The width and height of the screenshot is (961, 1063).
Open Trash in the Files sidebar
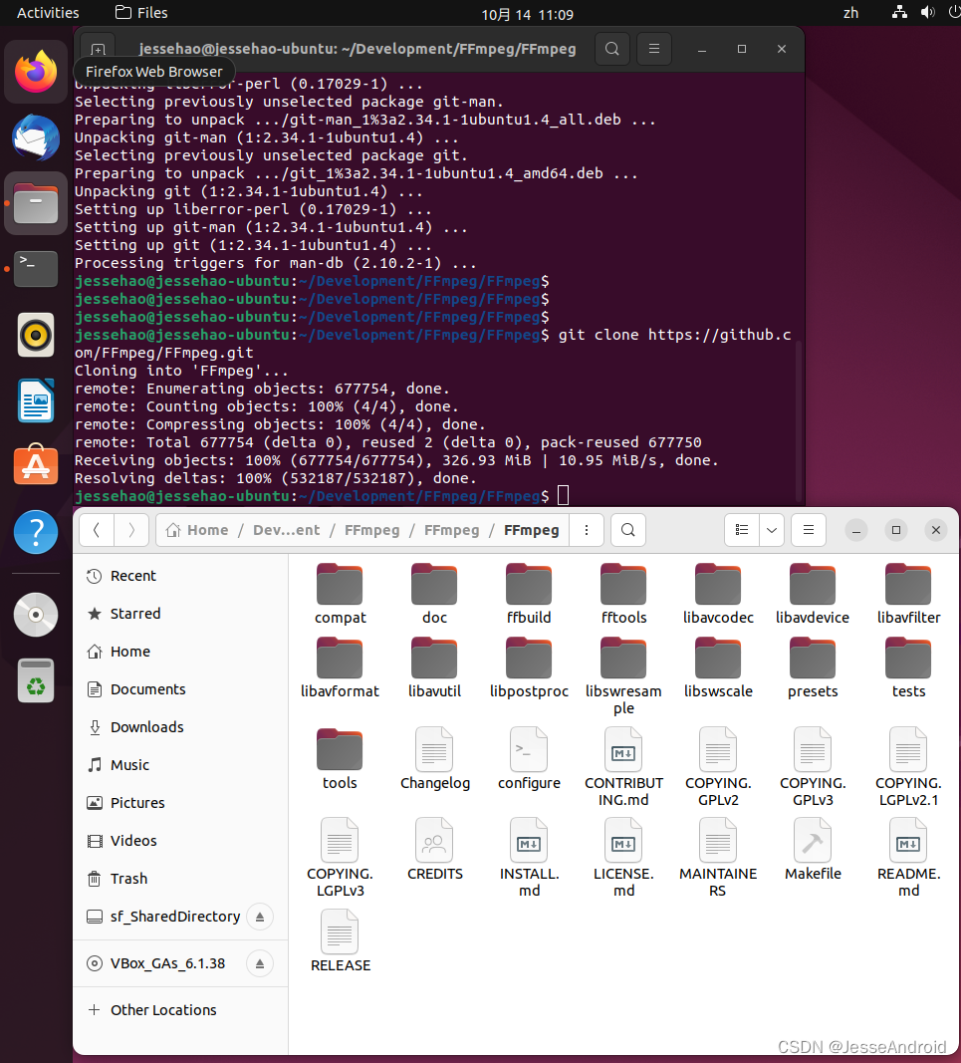pyautogui.click(x=180, y=879)
